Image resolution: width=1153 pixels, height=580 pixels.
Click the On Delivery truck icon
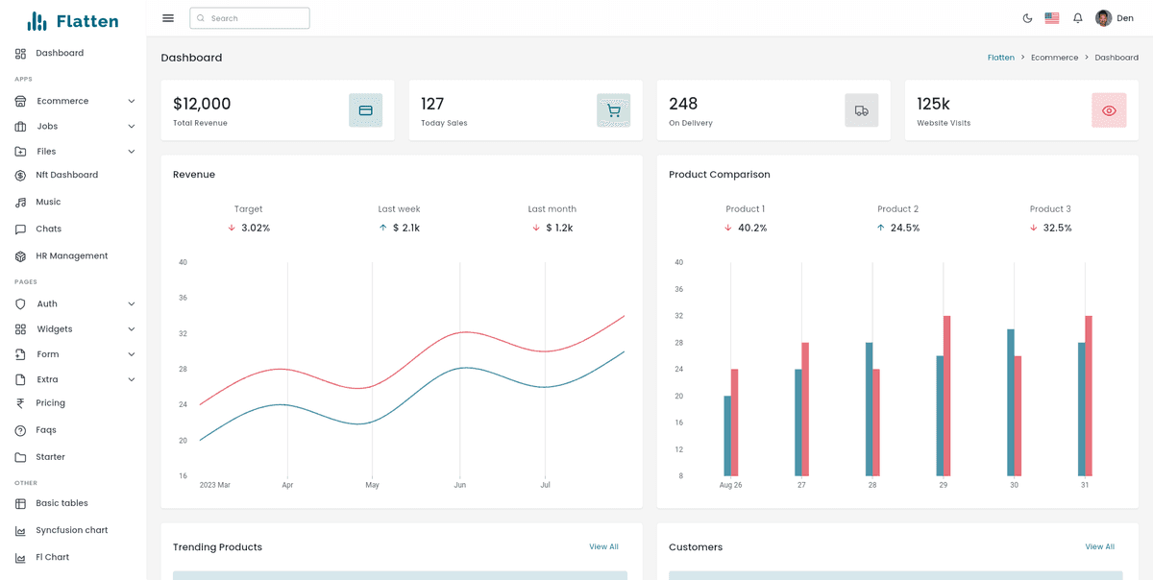coord(861,110)
